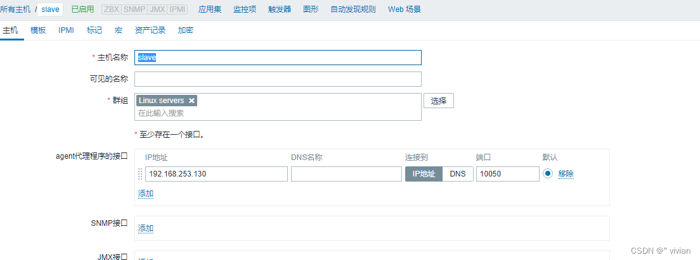
Task: Open the 所有主机 breadcrumb link
Action: tap(16, 9)
